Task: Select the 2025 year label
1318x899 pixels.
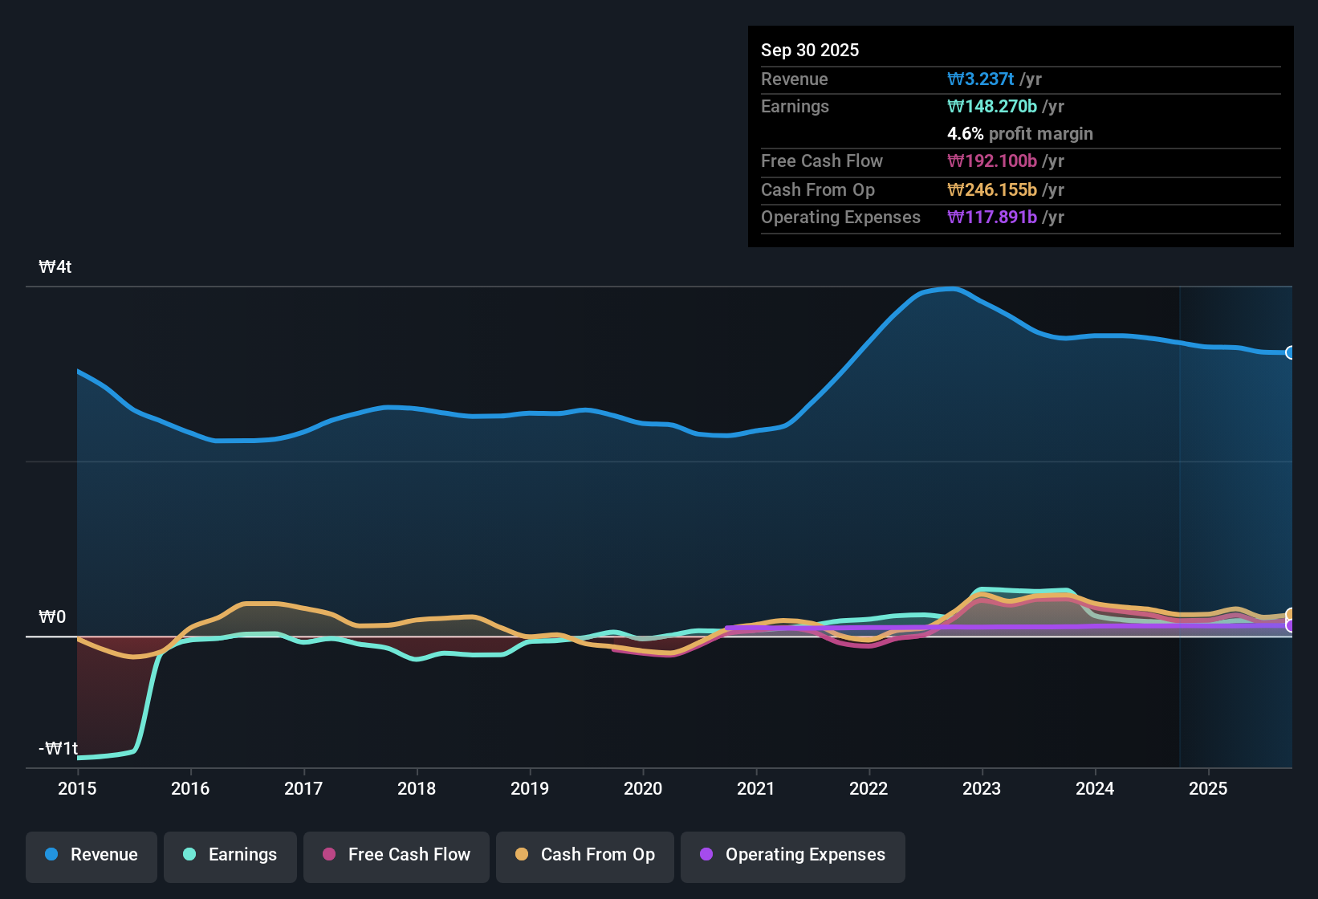Action: (x=1209, y=789)
